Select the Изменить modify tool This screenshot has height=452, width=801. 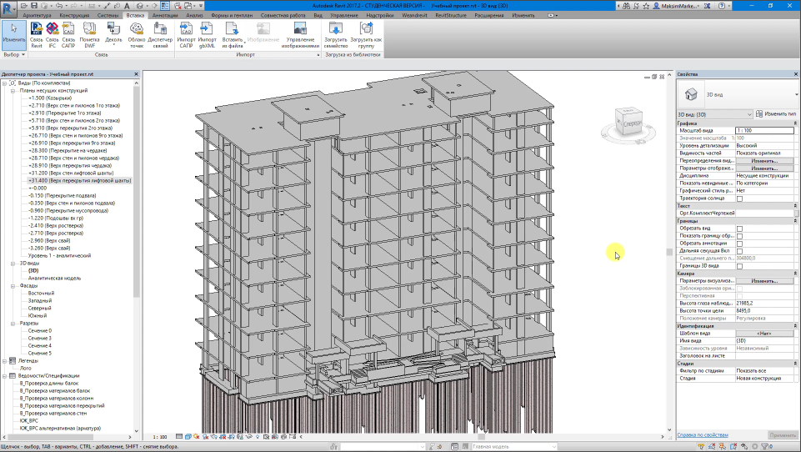pos(13,33)
